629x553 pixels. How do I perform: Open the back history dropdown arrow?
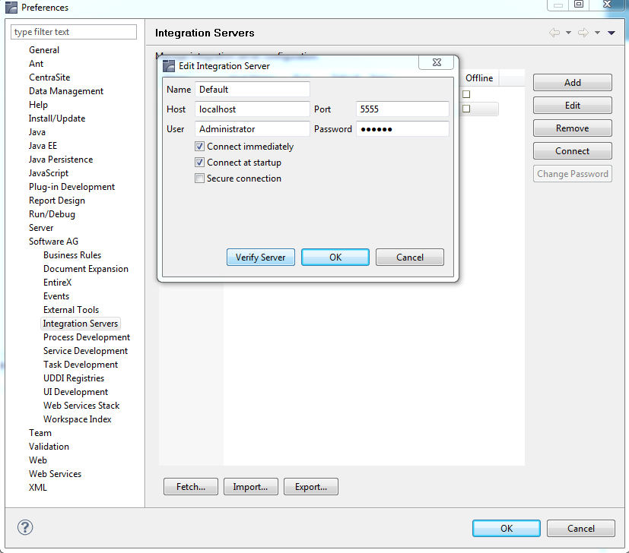click(568, 33)
